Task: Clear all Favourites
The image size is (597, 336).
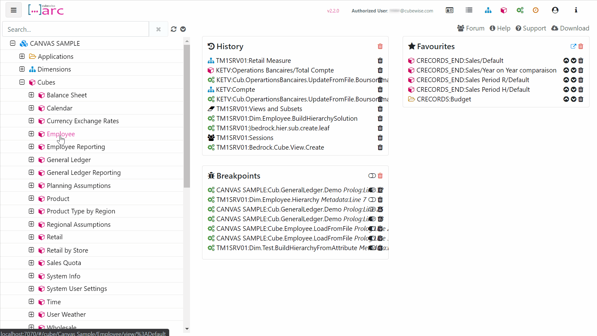Action: [581, 46]
